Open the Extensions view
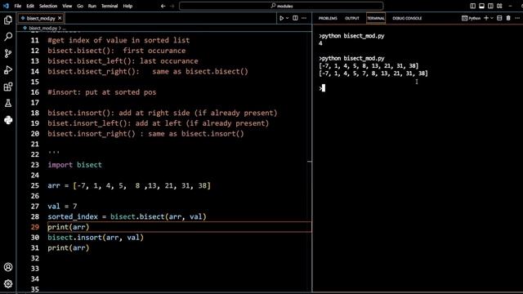The image size is (523, 294). point(8,87)
